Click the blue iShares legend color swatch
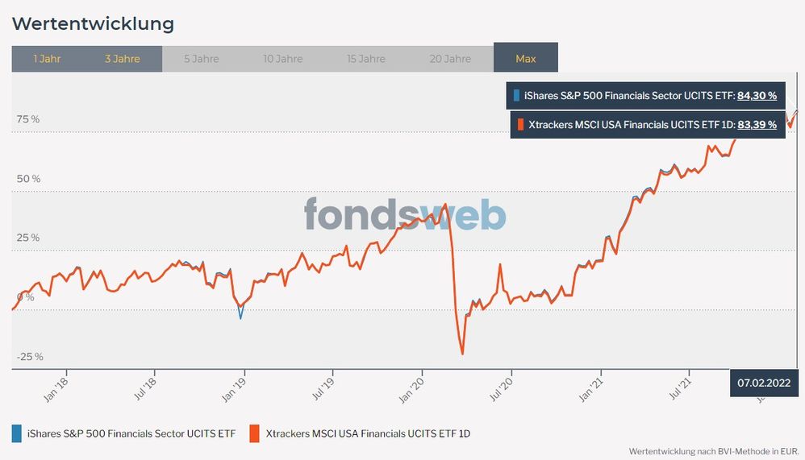The image size is (805, 460). click(16, 433)
